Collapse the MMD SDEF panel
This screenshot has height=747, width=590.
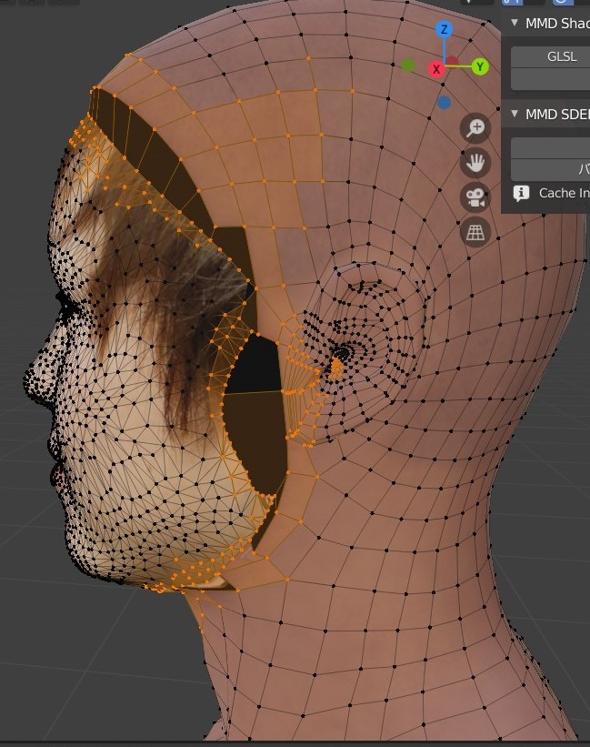(x=514, y=114)
